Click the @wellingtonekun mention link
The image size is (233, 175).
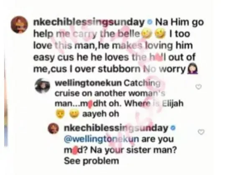point(102,139)
